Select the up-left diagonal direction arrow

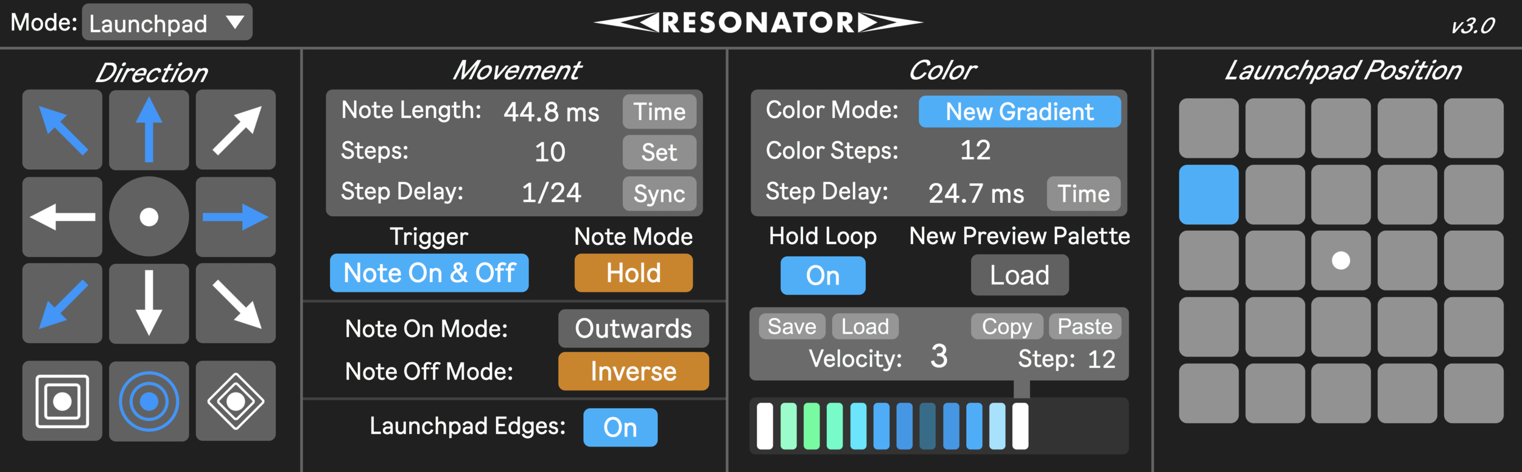coord(62,130)
